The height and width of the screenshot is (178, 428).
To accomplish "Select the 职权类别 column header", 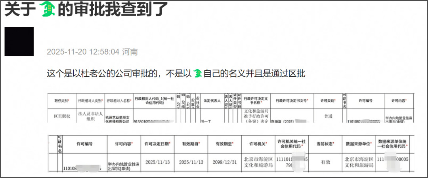I will (61, 101).
